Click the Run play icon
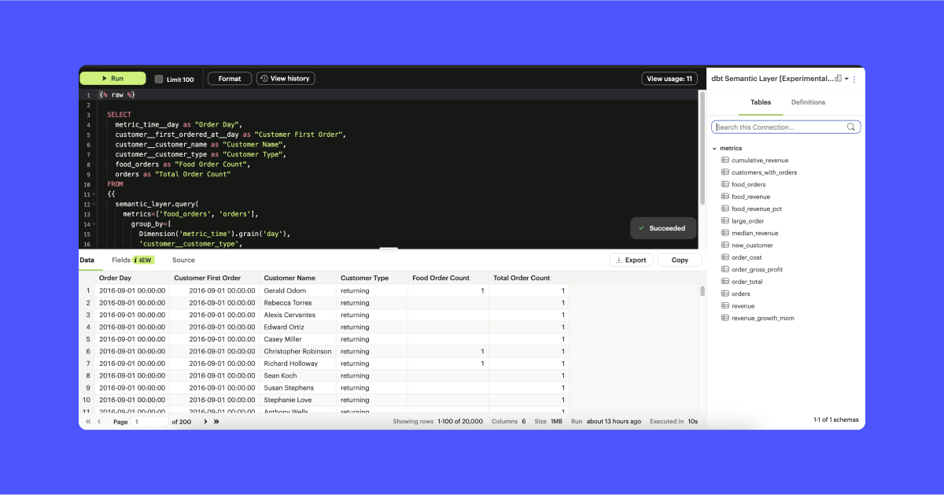The image size is (944, 495). [x=103, y=78]
